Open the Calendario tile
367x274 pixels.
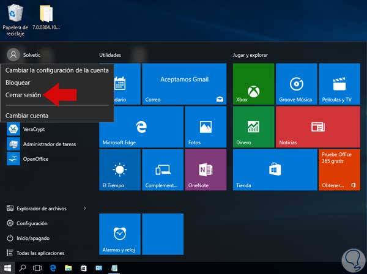[x=127, y=84]
